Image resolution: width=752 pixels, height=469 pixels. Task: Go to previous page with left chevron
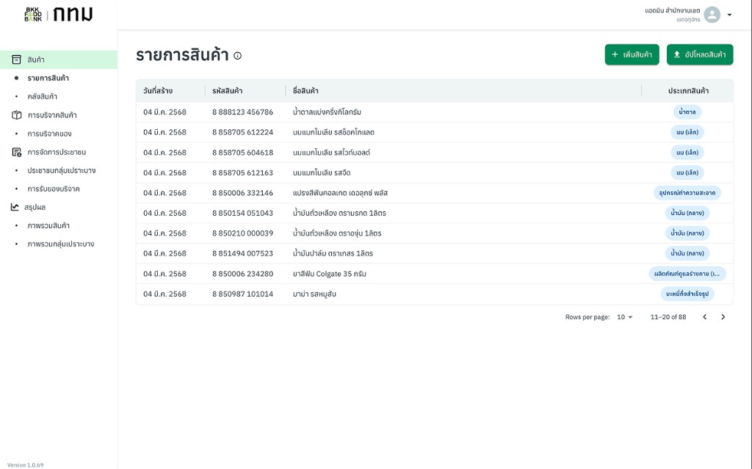coord(704,317)
